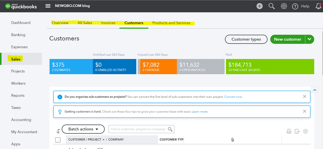Open the search magnifier in top bar

click(x=272, y=6)
